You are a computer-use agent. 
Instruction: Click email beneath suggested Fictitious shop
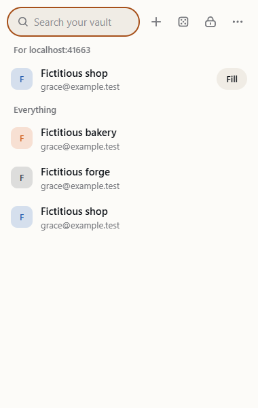[x=80, y=87]
